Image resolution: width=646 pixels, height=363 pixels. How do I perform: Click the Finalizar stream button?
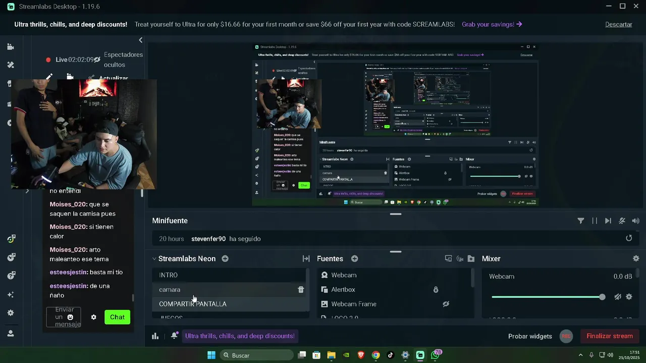(609, 336)
